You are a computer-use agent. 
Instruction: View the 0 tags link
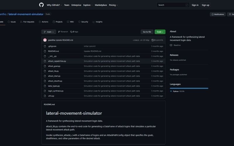[74, 32]
